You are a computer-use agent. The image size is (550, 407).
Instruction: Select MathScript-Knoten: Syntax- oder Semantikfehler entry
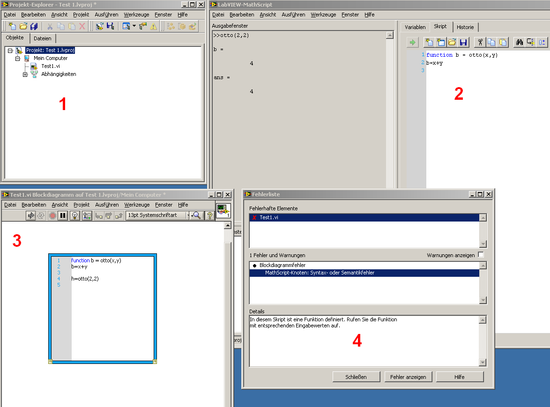pyautogui.click(x=364, y=273)
